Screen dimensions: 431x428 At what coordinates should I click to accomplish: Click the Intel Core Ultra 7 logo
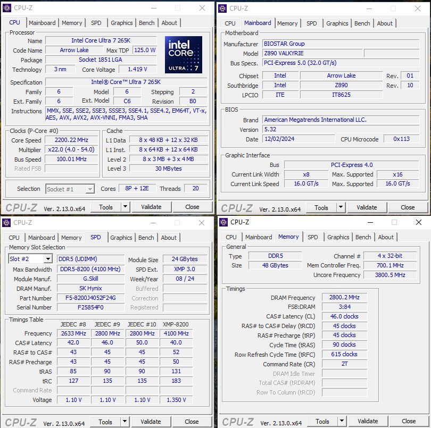(184, 55)
